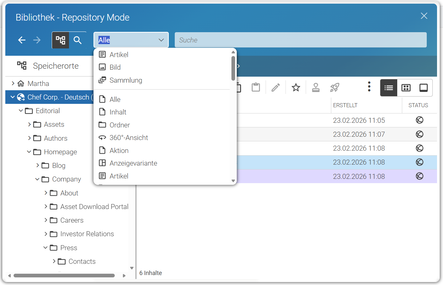The height and width of the screenshot is (285, 443).
Task: Click tree panel vertical scroll-down arrow
Action: (x=132, y=268)
